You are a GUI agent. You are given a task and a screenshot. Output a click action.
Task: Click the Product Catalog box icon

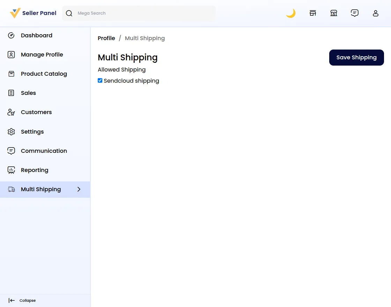coord(11,74)
